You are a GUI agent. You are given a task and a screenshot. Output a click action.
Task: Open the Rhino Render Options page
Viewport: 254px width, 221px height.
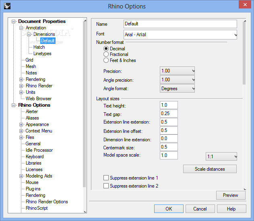point(47,202)
